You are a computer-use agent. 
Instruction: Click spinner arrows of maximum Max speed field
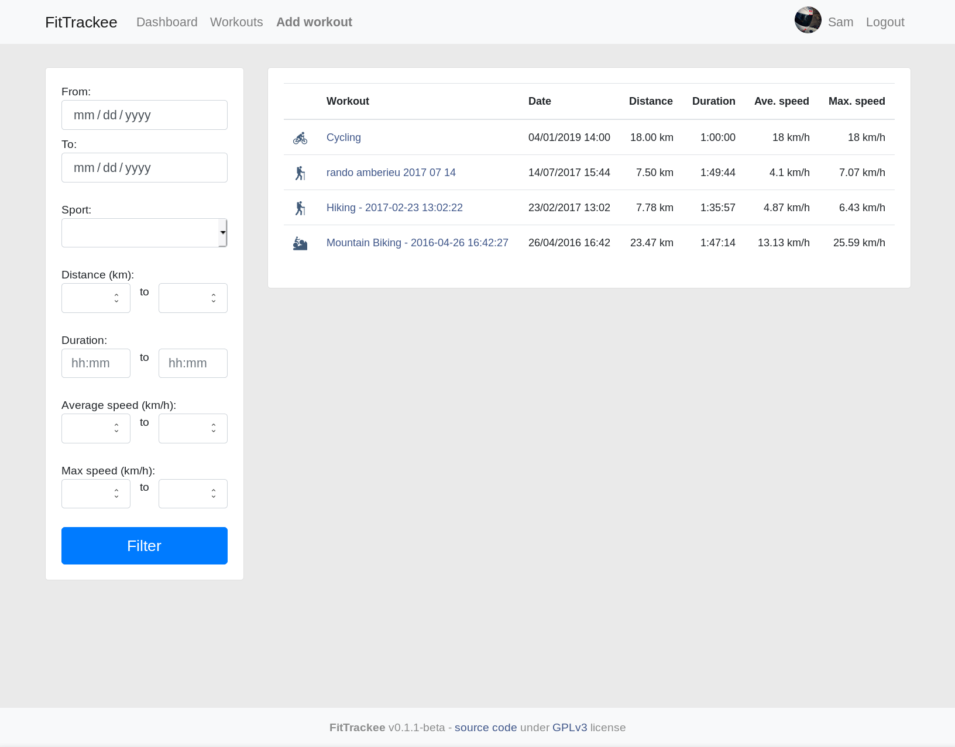[214, 494]
